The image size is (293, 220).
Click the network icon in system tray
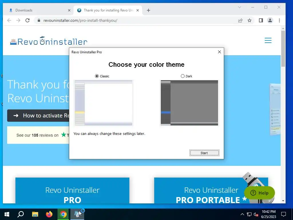pyautogui.click(x=249, y=214)
